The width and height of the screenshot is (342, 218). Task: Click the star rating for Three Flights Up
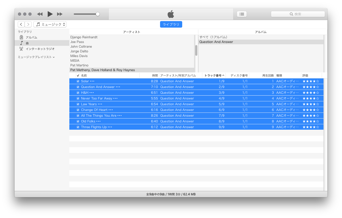click(311, 127)
